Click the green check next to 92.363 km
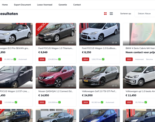The height and width of the screenshot is (122, 155). [102, 102]
